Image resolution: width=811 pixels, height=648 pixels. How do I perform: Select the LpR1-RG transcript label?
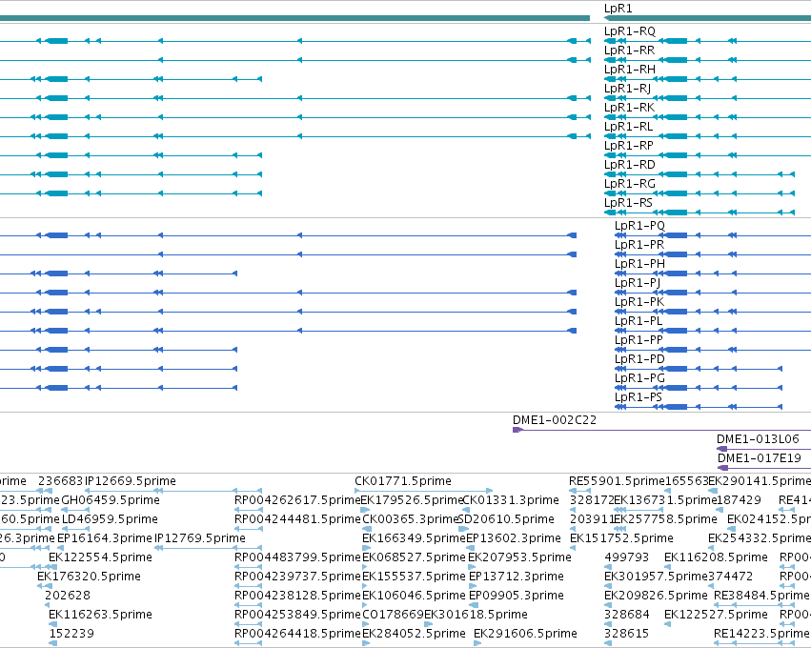(x=630, y=185)
